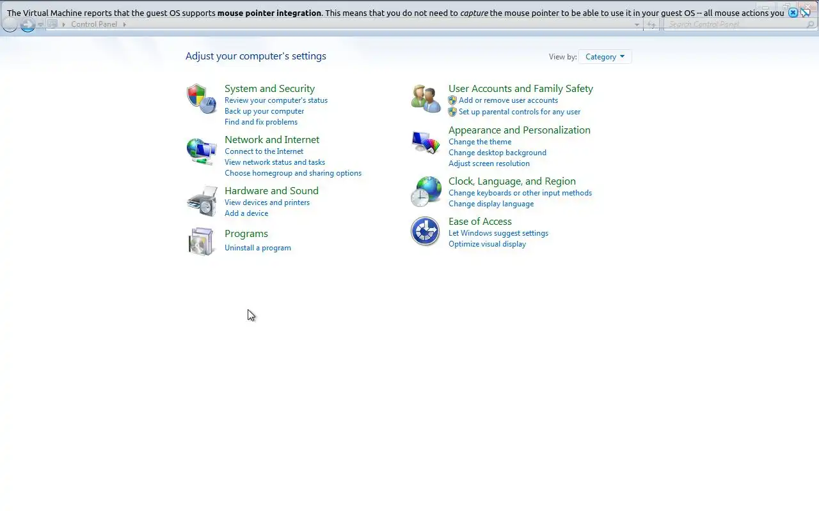Open the Ease of Access heading
This screenshot has width=819, height=511.
480,222
